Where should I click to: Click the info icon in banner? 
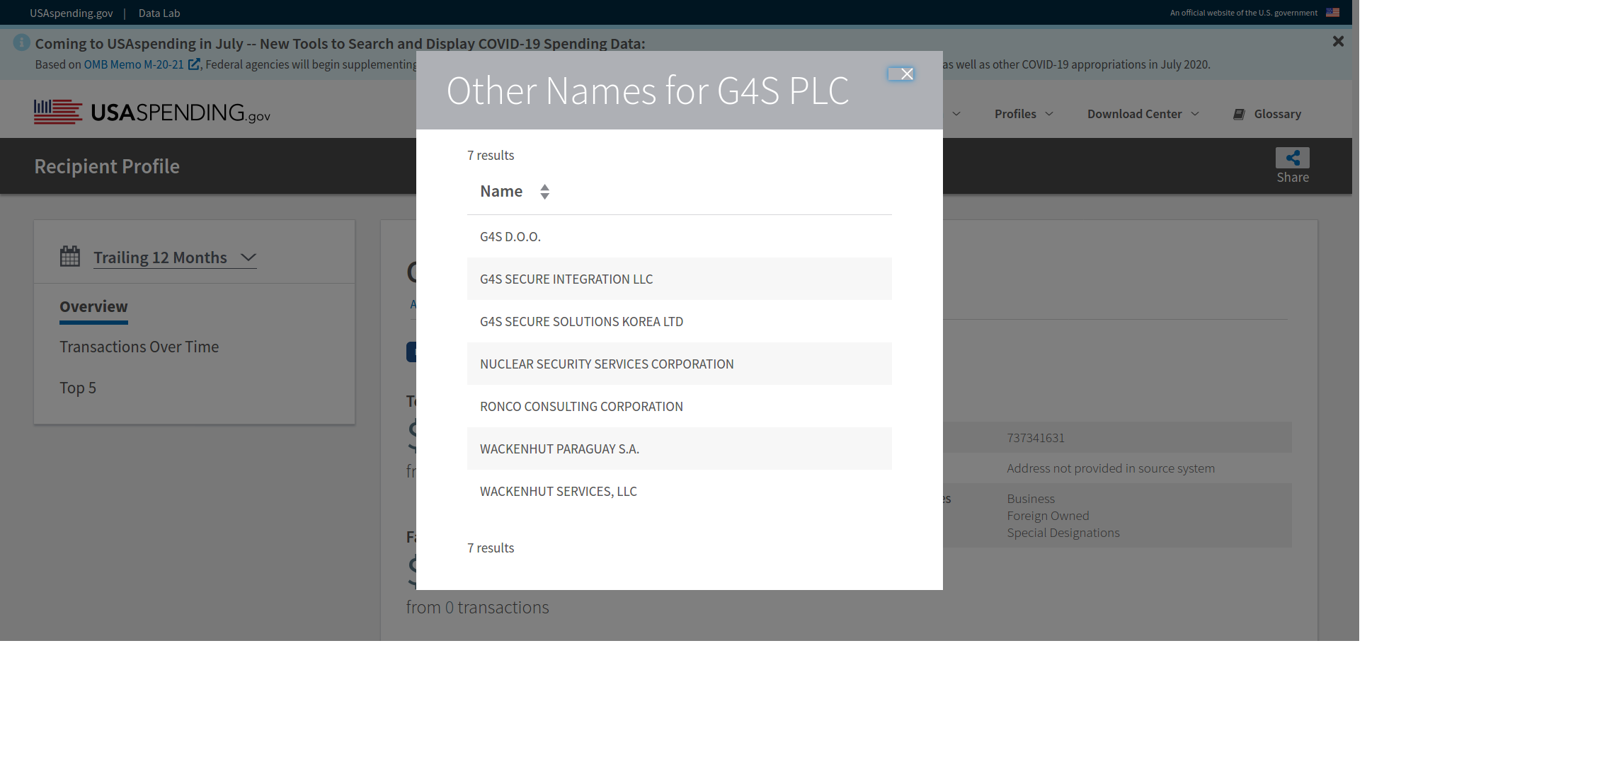point(22,42)
